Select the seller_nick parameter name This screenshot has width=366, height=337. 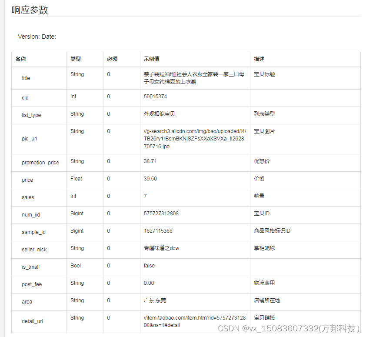34,250
